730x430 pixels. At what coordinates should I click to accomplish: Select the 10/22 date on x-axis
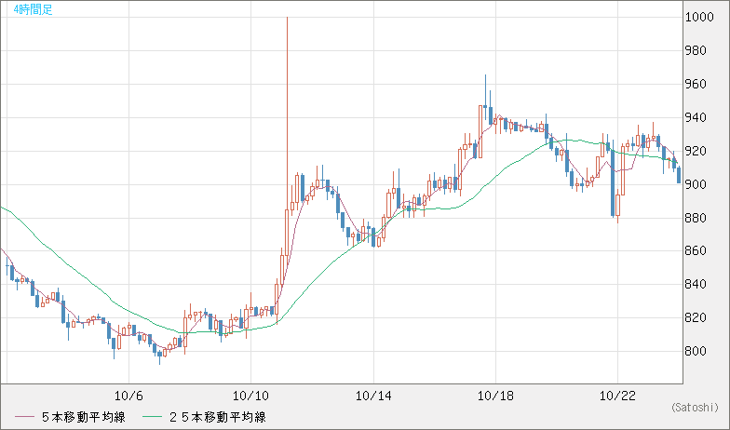617,395
